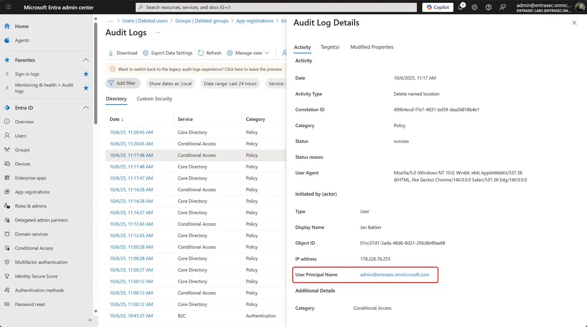Open the app launcher waffle icon
The height and width of the screenshot is (327, 587).
pyautogui.click(x=8, y=7)
